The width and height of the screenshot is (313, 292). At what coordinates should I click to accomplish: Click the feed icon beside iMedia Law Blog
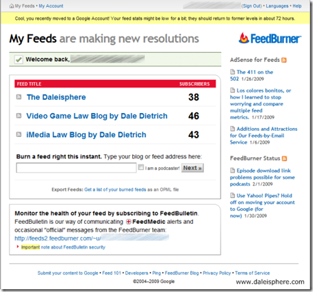[x=19, y=134]
